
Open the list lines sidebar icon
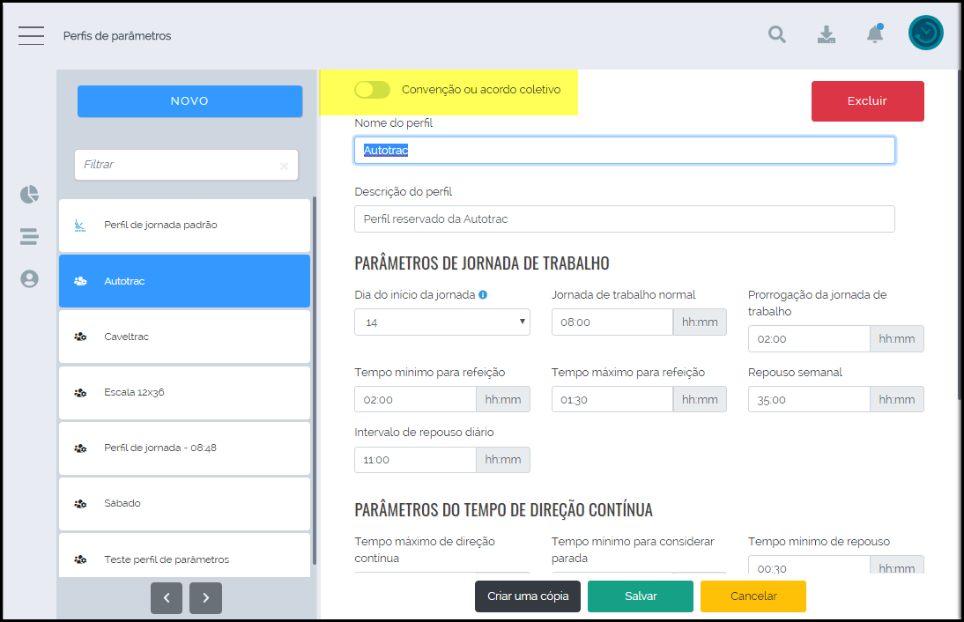29,236
